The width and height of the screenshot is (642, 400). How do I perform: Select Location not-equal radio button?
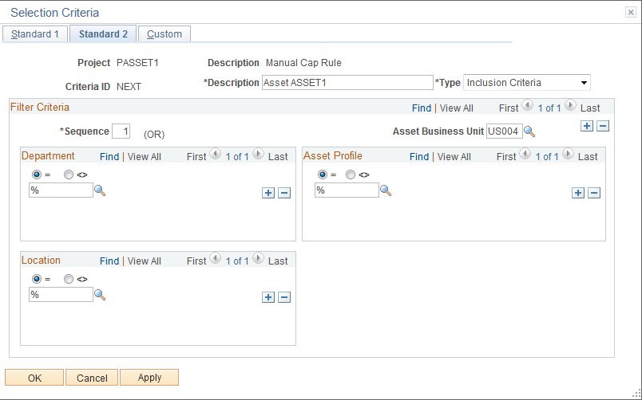coord(69,279)
